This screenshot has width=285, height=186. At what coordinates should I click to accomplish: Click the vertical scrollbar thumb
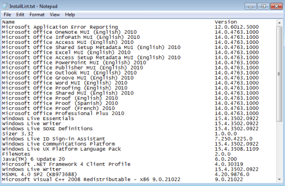pyautogui.click(x=279, y=74)
